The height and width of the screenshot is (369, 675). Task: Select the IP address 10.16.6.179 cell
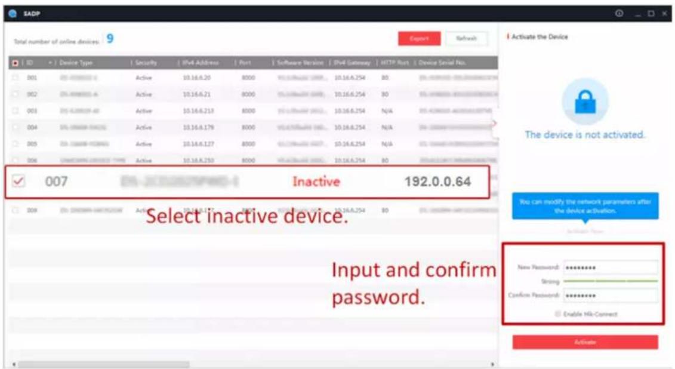click(199, 127)
